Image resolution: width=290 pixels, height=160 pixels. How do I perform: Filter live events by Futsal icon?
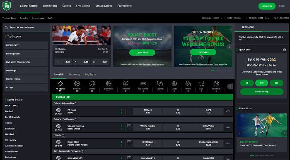tap(188, 84)
